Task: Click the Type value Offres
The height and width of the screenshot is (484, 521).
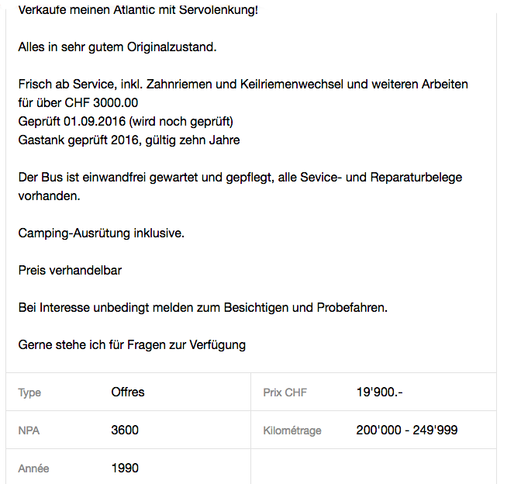Action: pos(128,392)
